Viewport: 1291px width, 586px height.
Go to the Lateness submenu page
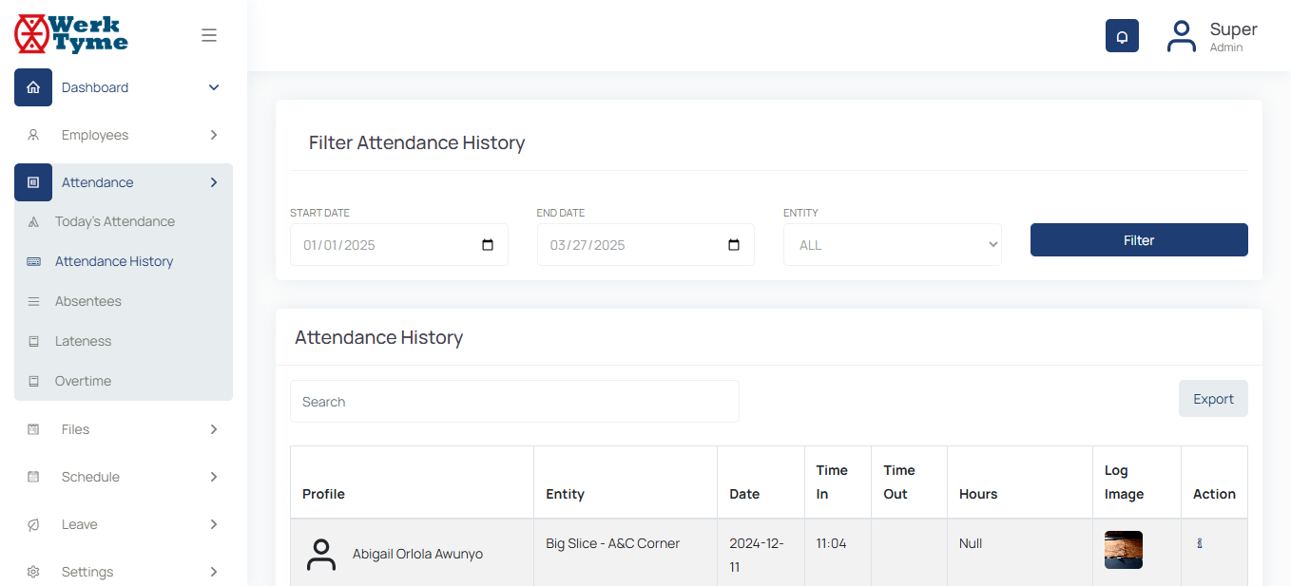84,341
